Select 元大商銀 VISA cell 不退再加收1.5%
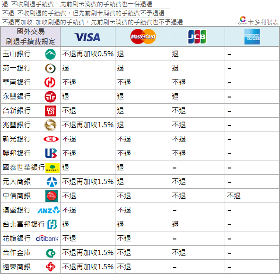 click(87, 182)
